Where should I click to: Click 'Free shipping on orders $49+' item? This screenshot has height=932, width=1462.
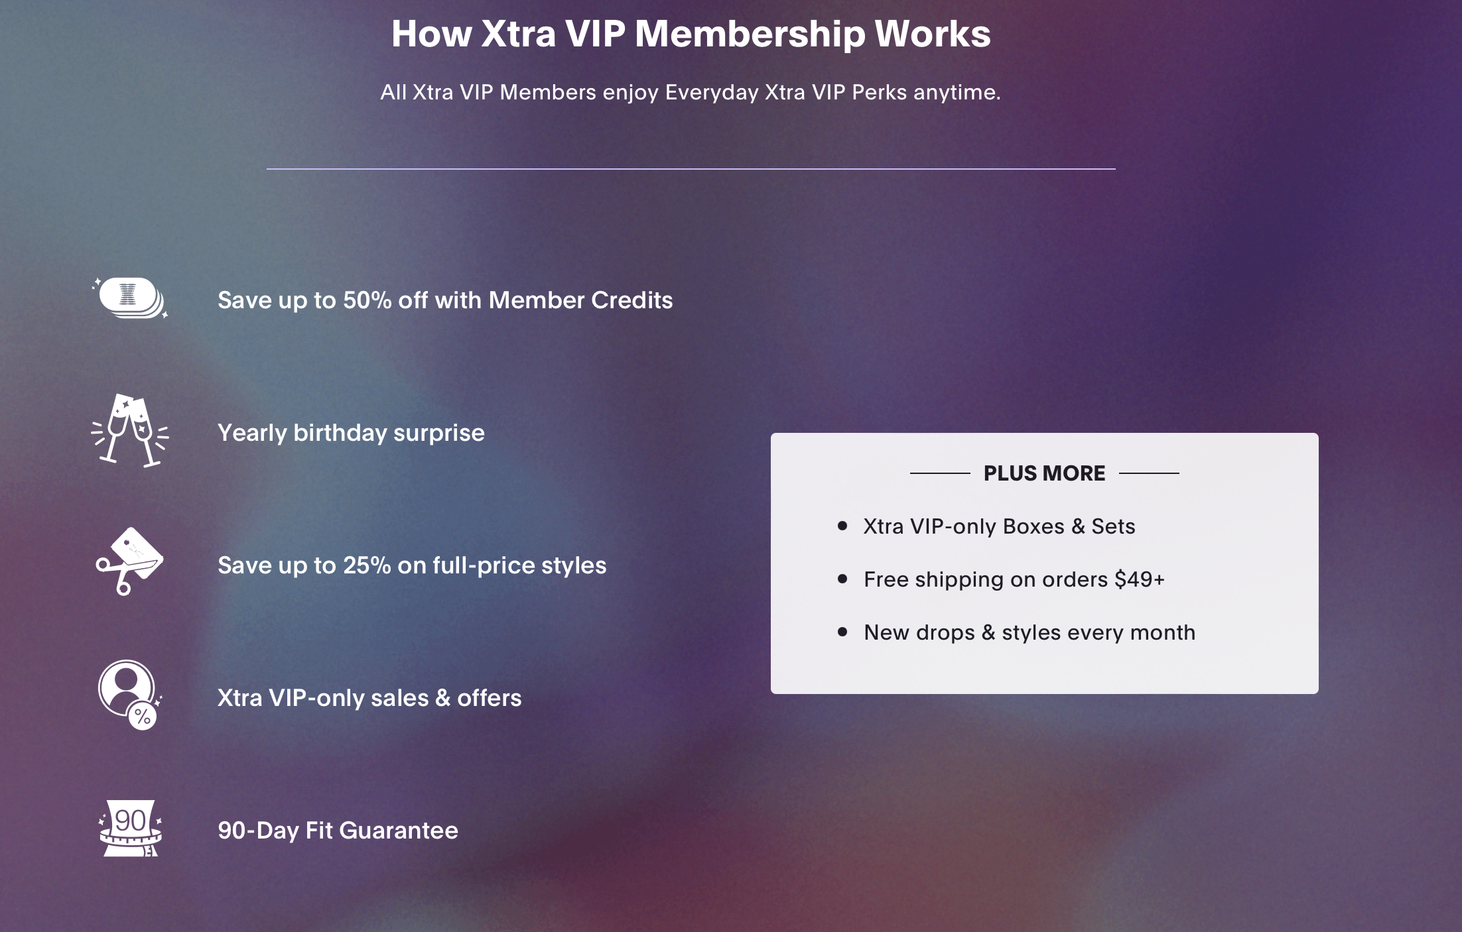pos(1014,579)
